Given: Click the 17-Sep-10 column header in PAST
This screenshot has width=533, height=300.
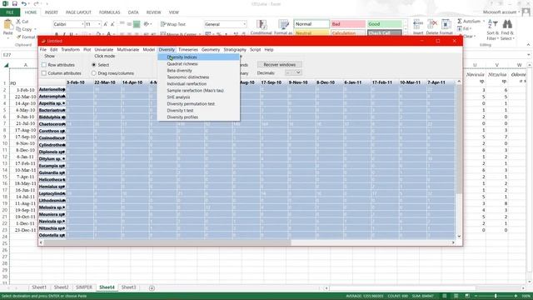Looking at the screenshot, I should [x=271, y=82].
